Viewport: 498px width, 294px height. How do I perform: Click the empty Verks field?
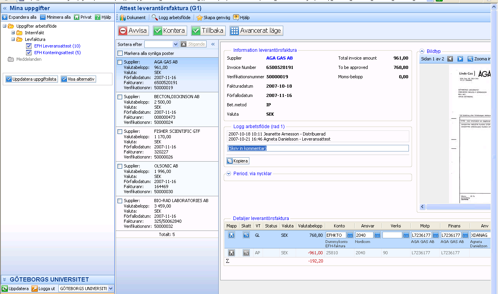392,235
